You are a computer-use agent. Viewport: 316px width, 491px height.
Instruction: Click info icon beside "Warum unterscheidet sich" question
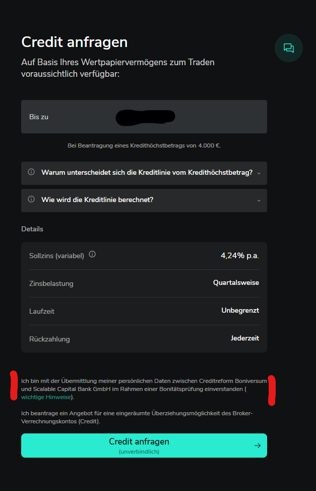coord(31,172)
